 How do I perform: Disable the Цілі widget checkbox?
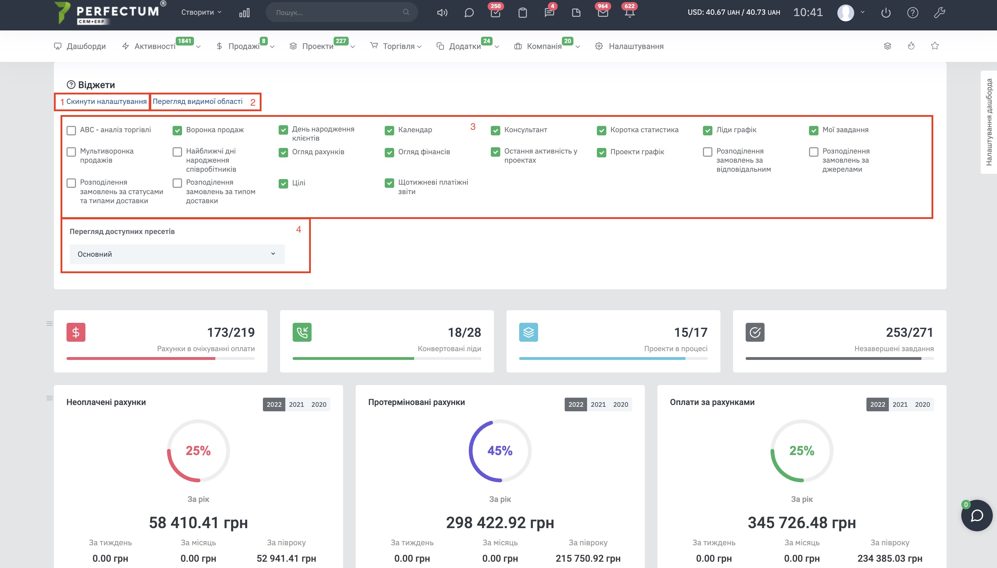283,183
